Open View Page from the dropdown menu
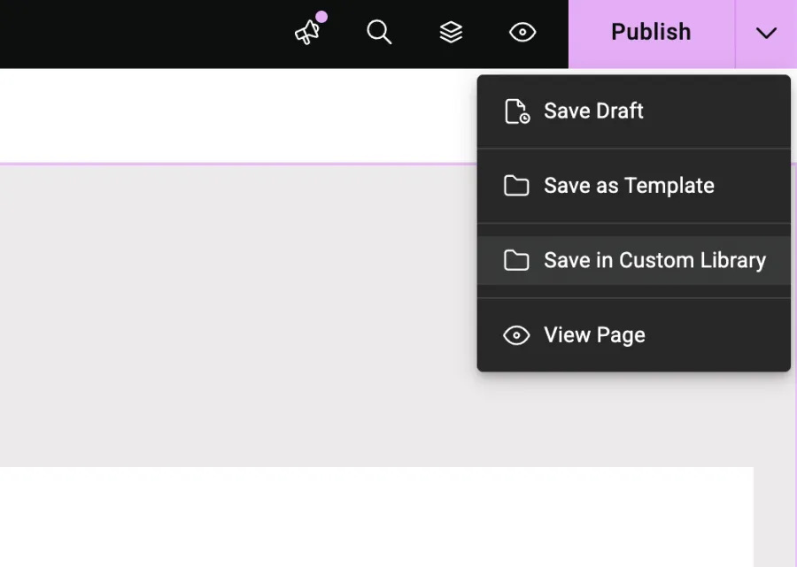The image size is (797, 567). (x=594, y=335)
